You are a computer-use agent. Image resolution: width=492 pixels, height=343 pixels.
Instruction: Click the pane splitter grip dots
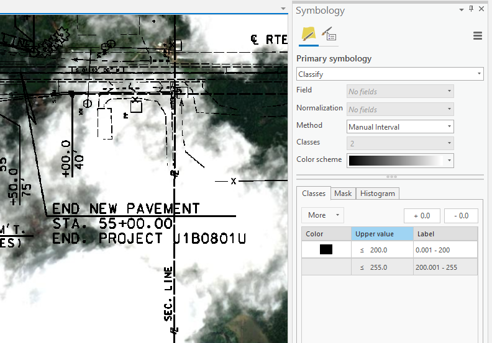(391, 177)
